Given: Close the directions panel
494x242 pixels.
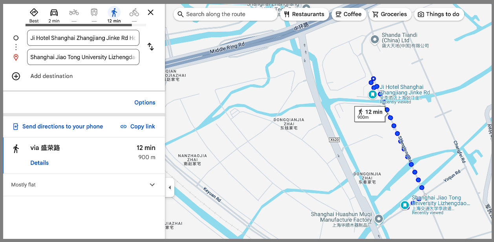Looking at the screenshot, I should pyautogui.click(x=150, y=13).
